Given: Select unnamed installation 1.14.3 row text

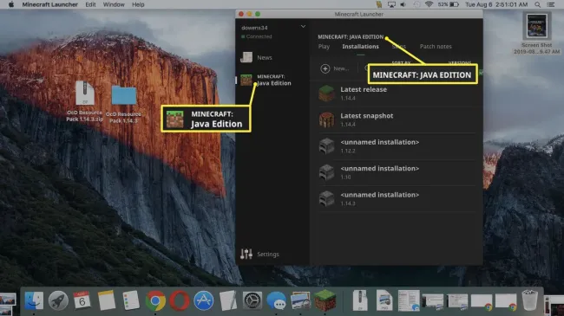Looking at the screenshot, I should pyautogui.click(x=380, y=198).
